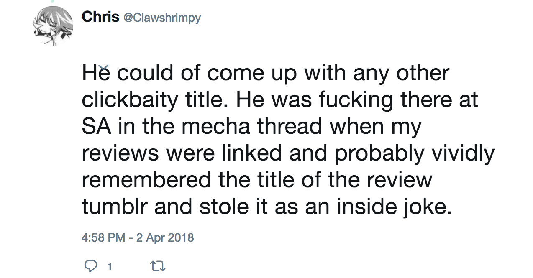
Task: Open the tweet options chevron above 'He'
Action: (104, 67)
